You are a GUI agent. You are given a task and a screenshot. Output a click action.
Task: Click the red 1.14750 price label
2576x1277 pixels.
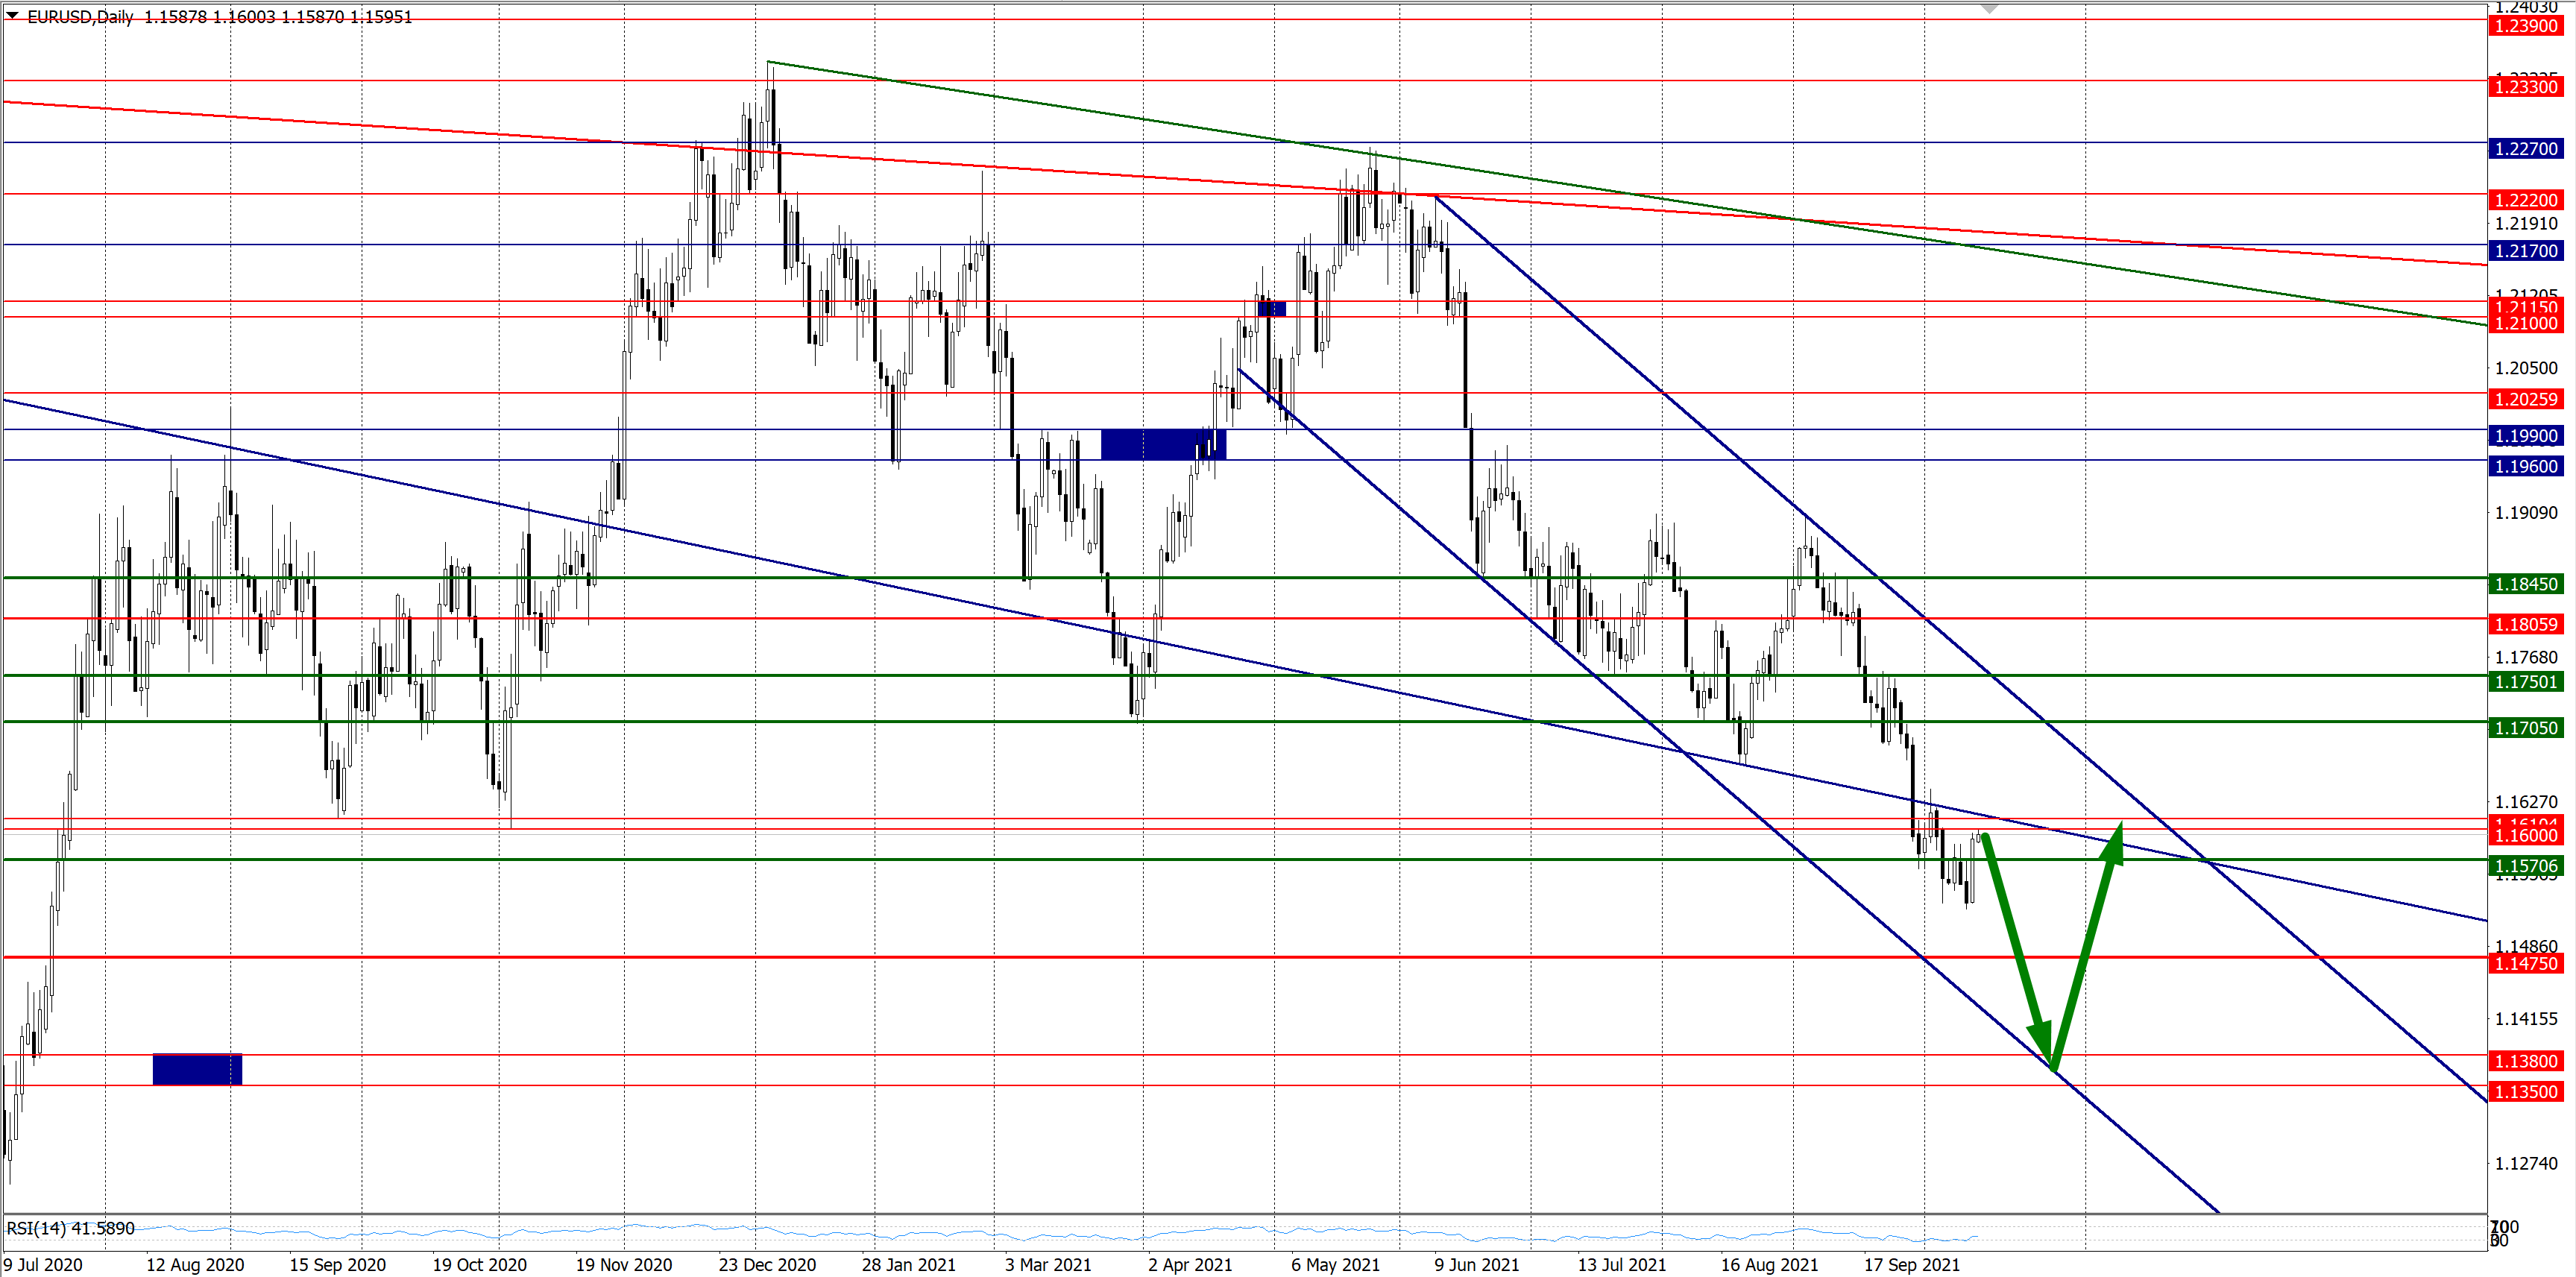click(2525, 964)
